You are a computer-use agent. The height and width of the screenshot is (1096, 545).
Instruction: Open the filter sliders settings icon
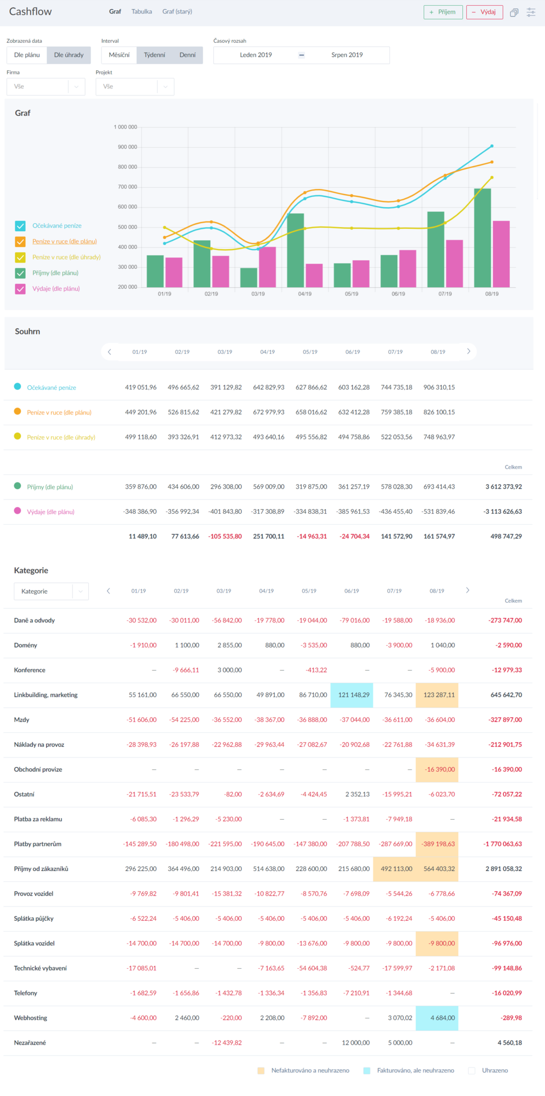(531, 12)
